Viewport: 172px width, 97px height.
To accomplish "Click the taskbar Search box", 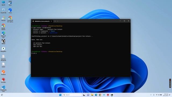I will pyautogui.click(x=72, y=95).
